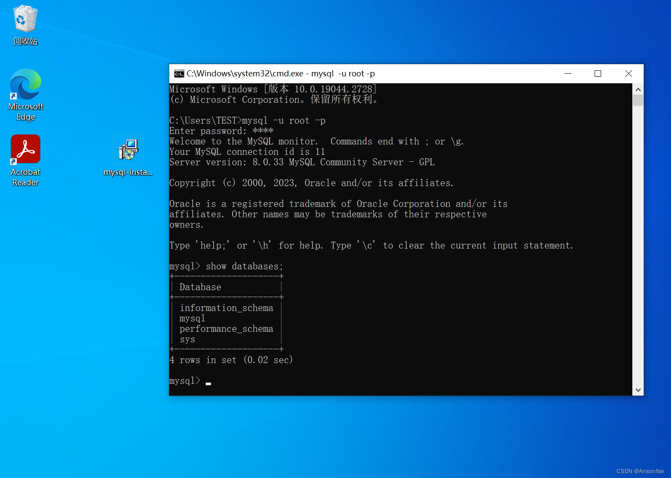Click the 'performance_schema' database row
The image size is (671, 478).
click(227, 329)
